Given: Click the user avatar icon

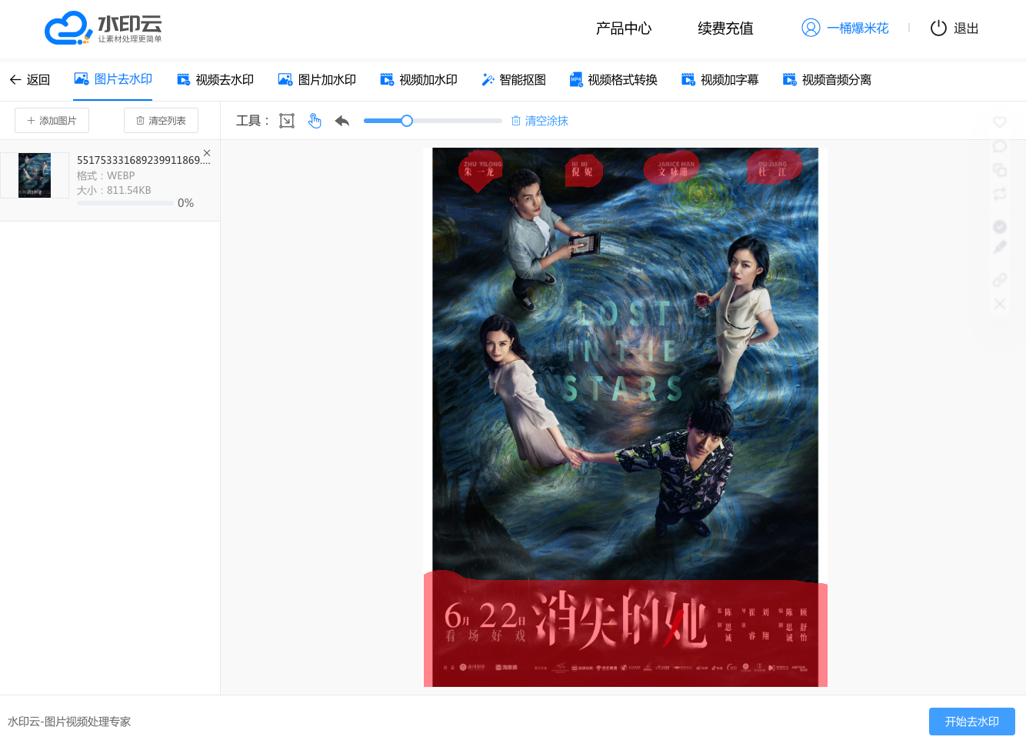Looking at the screenshot, I should pyautogui.click(x=811, y=28).
